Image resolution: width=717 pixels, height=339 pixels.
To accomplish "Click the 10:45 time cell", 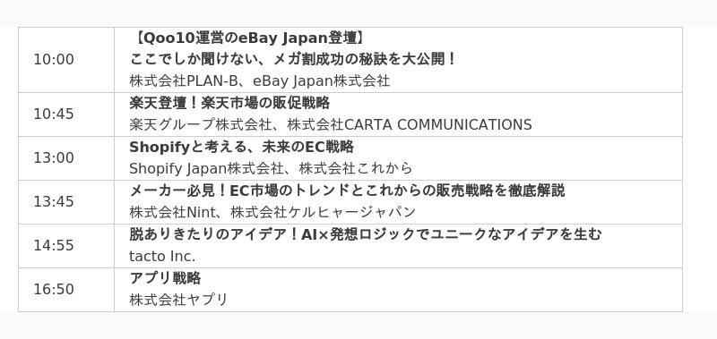I will pyautogui.click(x=54, y=114).
